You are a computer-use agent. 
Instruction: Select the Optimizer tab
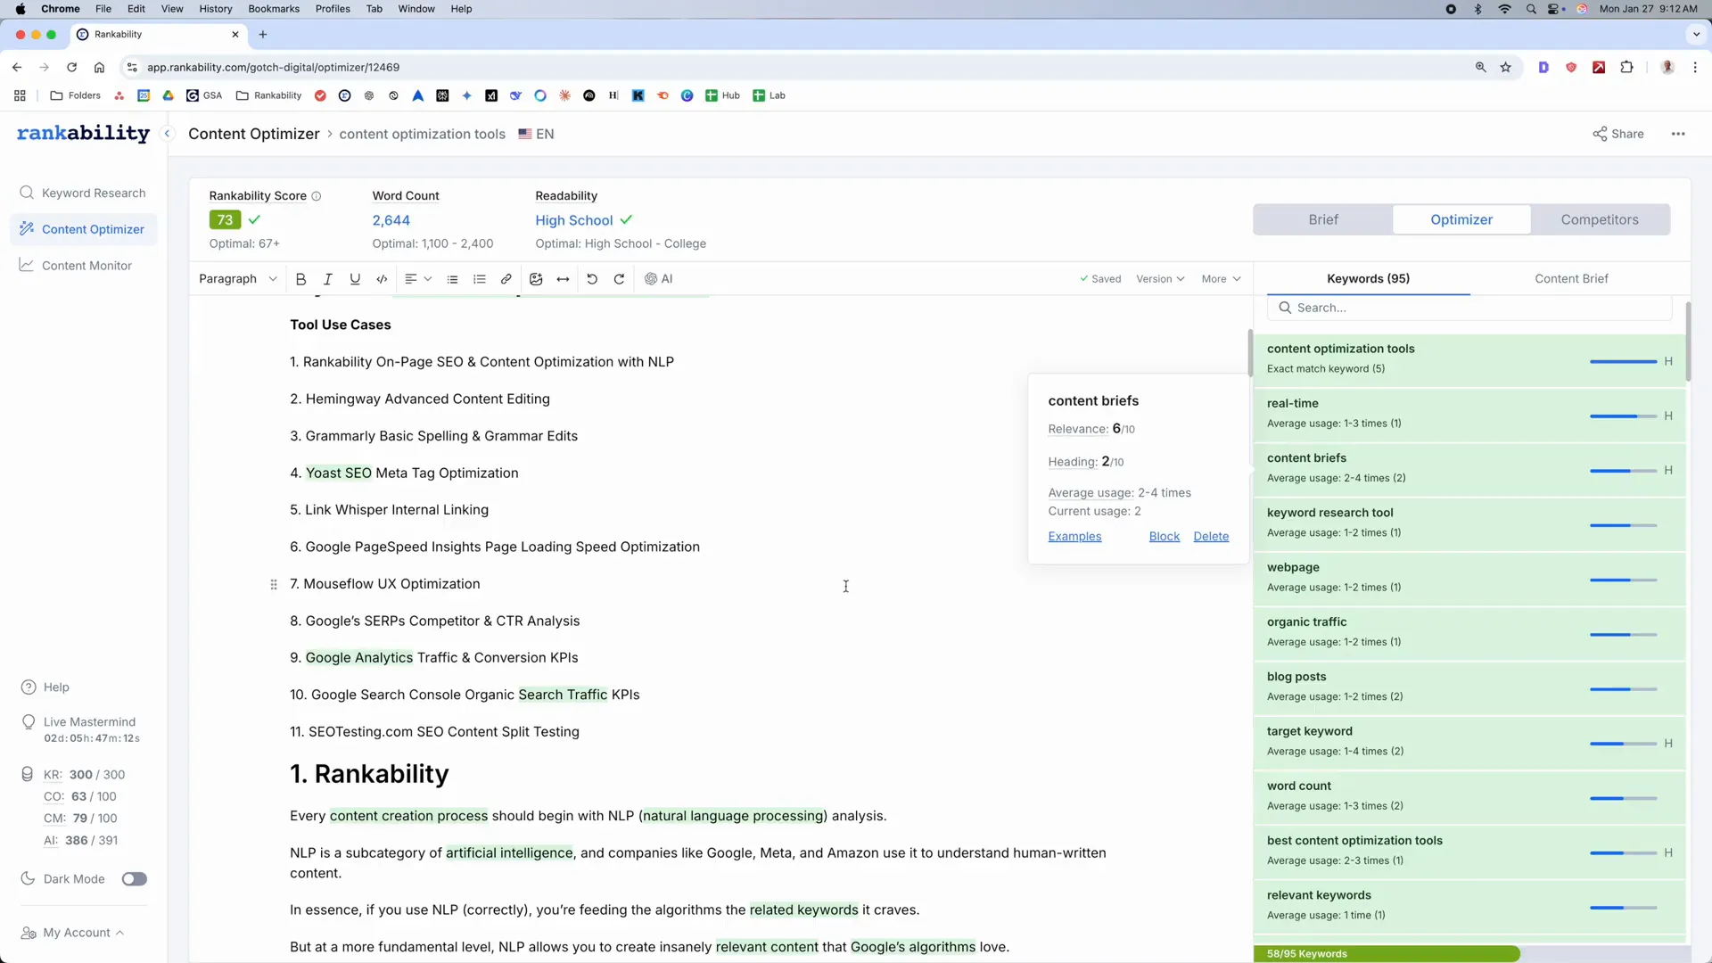click(1461, 219)
